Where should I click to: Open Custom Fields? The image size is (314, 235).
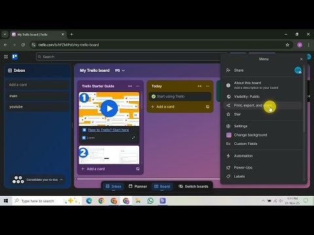point(263,144)
